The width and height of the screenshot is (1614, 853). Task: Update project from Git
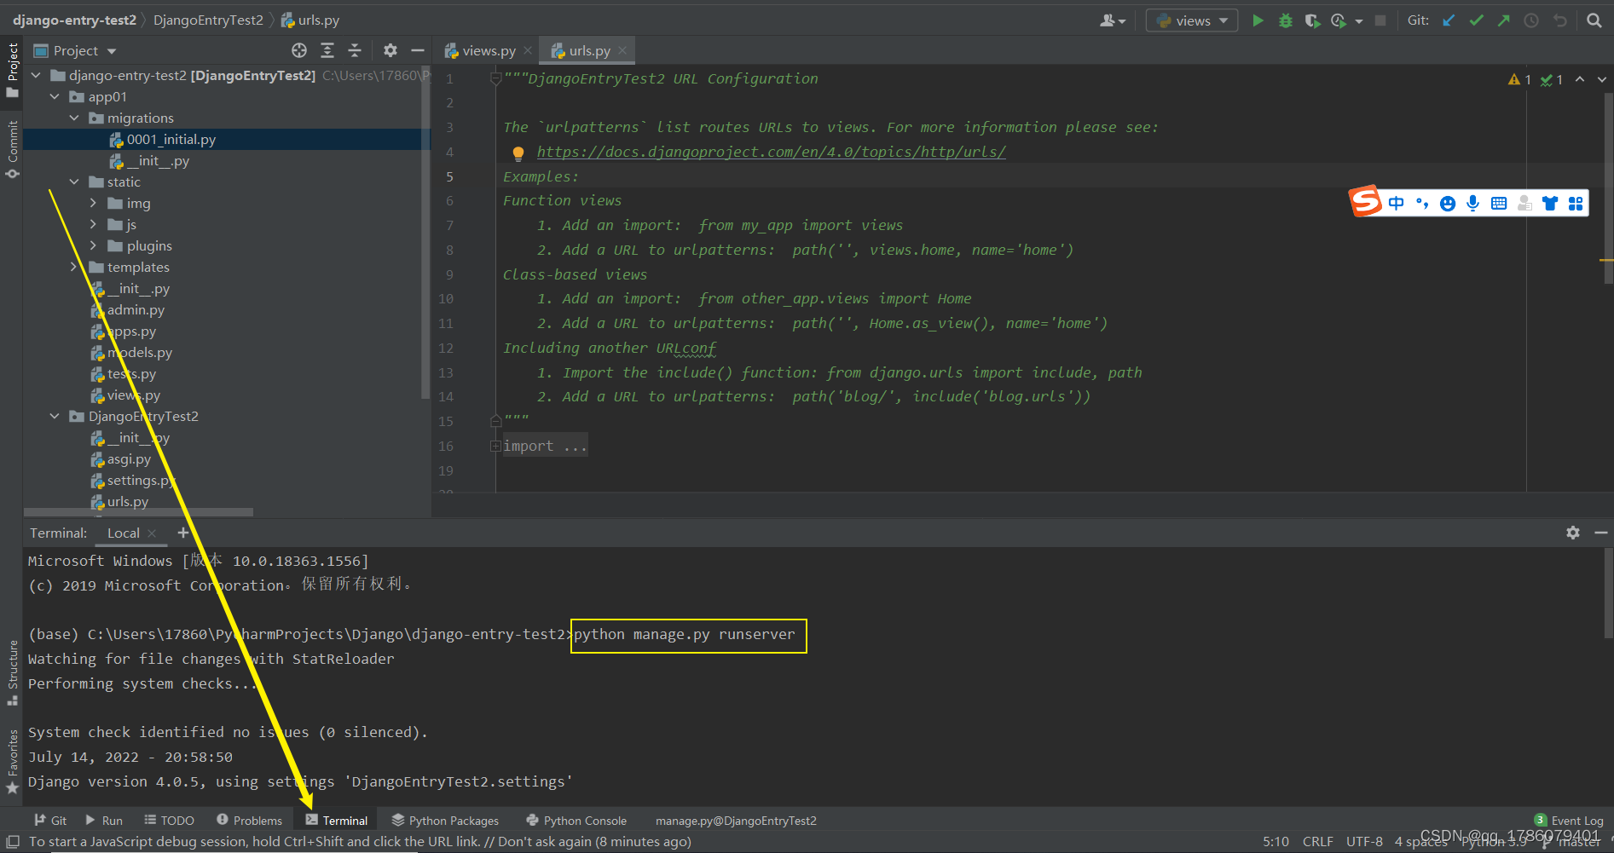pyautogui.click(x=1449, y=19)
